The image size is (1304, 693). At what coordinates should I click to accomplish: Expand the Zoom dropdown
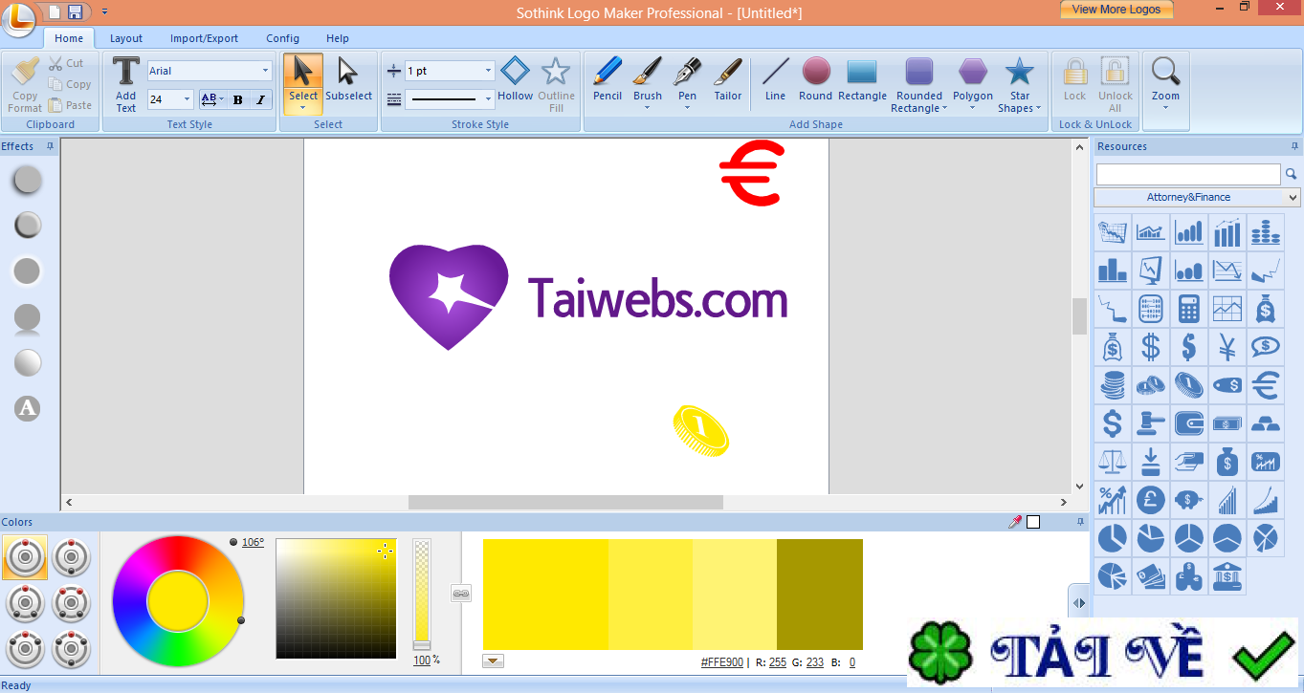click(x=1165, y=107)
